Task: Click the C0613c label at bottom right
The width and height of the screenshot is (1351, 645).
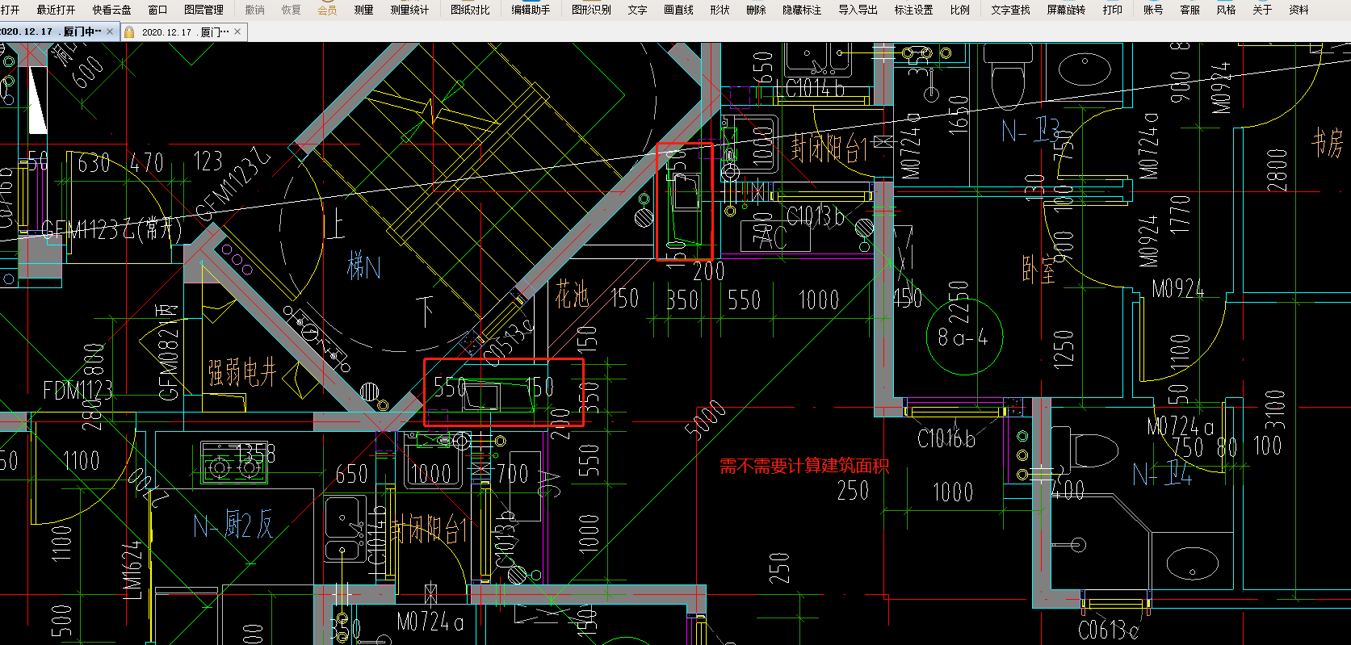Action: [1109, 630]
